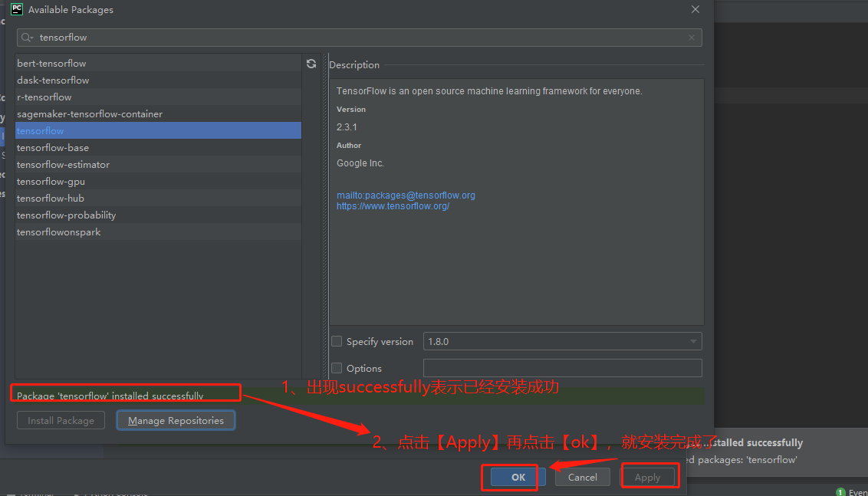This screenshot has height=496, width=868.
Task: Click the TensorFlow description sentence
Action: 489,90
